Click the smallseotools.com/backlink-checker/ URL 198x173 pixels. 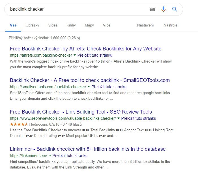pyautogui.click(x=48, y=87)
